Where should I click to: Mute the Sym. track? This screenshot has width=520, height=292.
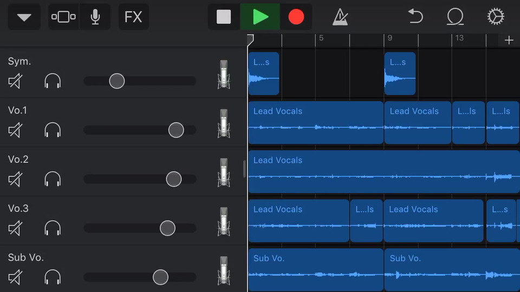(x=15, y=81)
